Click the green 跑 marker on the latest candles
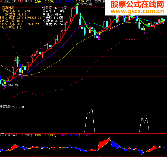This screenshot has height=157, width=167. tap(162, 21)
